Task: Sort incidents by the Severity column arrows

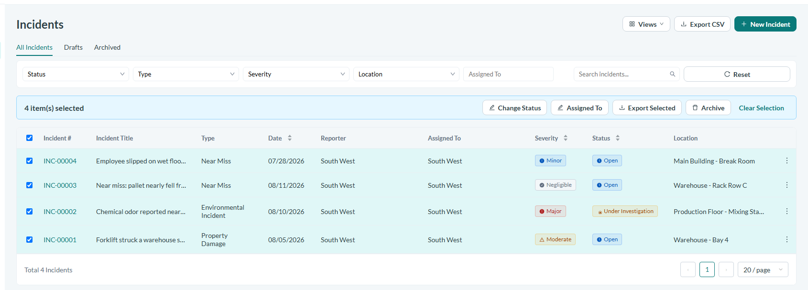Action: pyautogui.click(x=566, y=138)
